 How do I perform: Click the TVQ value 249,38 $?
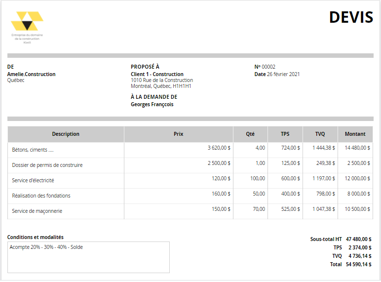pyautogui.click(x=326, y=163)
